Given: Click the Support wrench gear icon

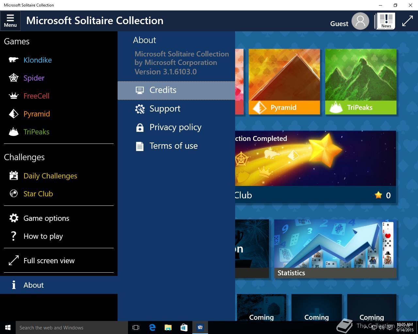Looking at the screenshot, I should (140, 109).
